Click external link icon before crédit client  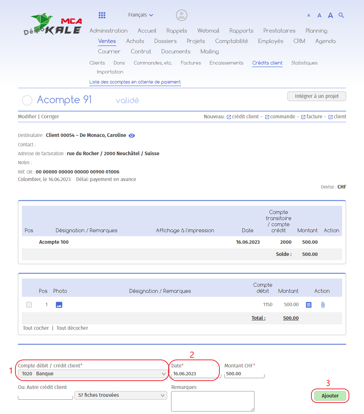point(229,117)
